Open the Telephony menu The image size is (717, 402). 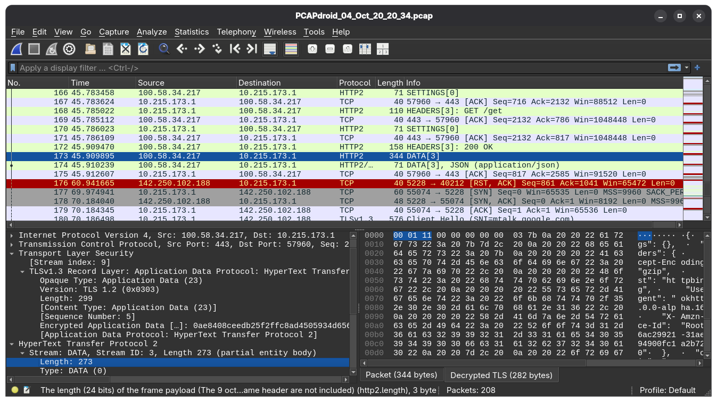(x=236, y=32)
